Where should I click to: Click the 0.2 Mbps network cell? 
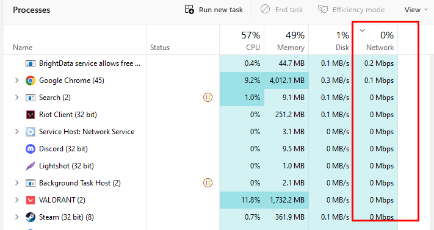pos(375,63)
